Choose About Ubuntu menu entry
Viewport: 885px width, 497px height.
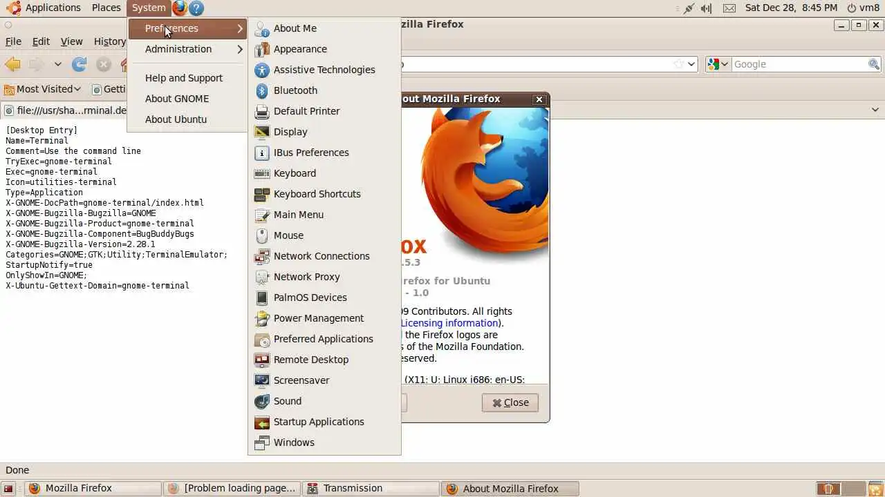tap(176, 119)
